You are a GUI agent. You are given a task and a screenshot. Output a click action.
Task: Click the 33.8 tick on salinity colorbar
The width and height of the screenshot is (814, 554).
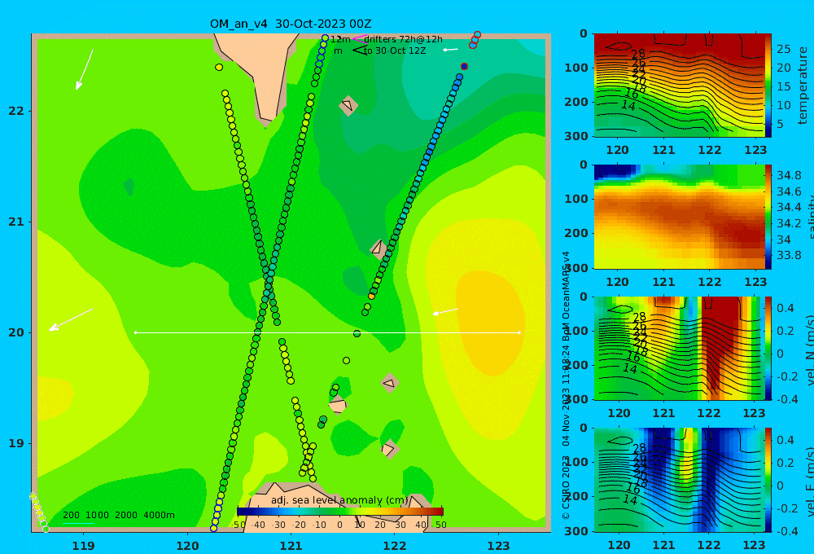(x=789, y=255)
